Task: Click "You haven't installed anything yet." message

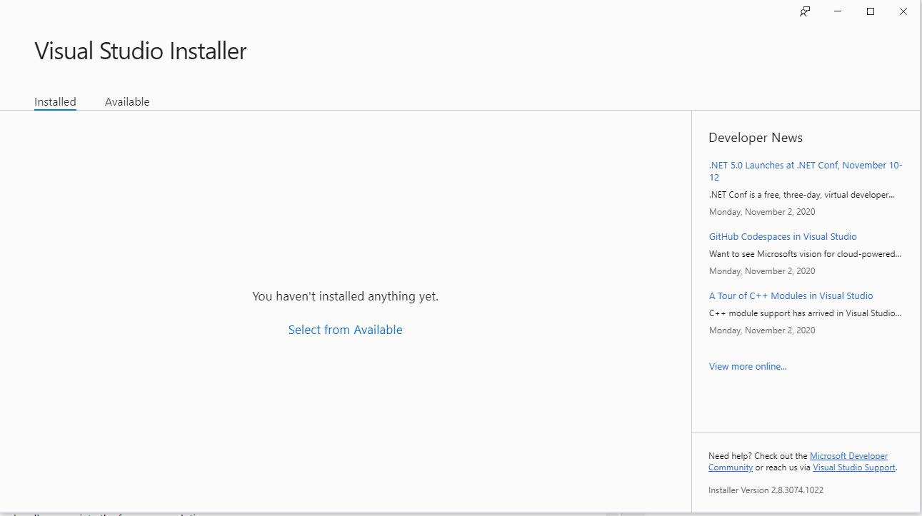Action: tap(345, 296)
